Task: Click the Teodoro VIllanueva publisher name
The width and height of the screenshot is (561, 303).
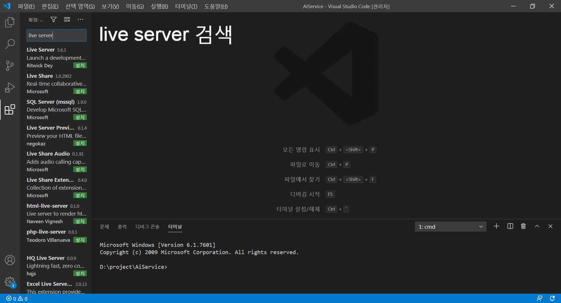Action: pos(48,240)
